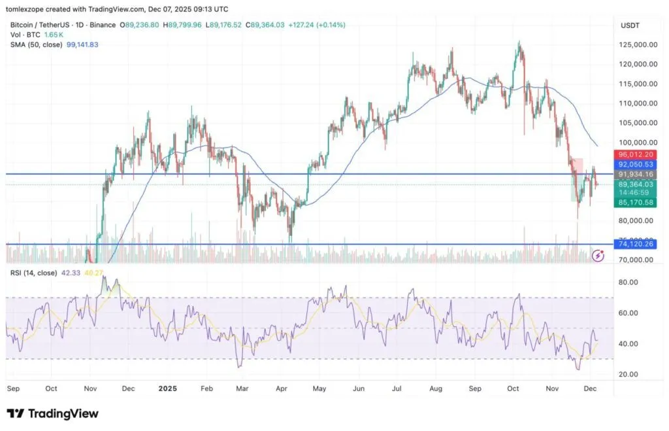The height and width of the screenshot is (431, 669).
Task: Click the TradingView logo
Action: click(x=52, y=413)
